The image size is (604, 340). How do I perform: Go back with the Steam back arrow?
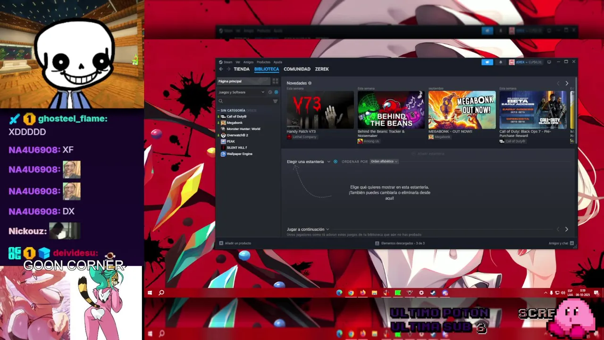(x=221, y=69)
